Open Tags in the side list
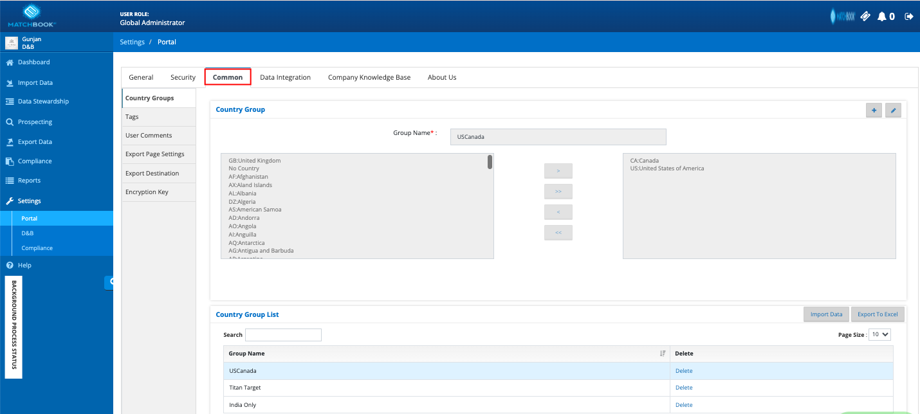Screen dimensions: 920x414 [159, 117]
